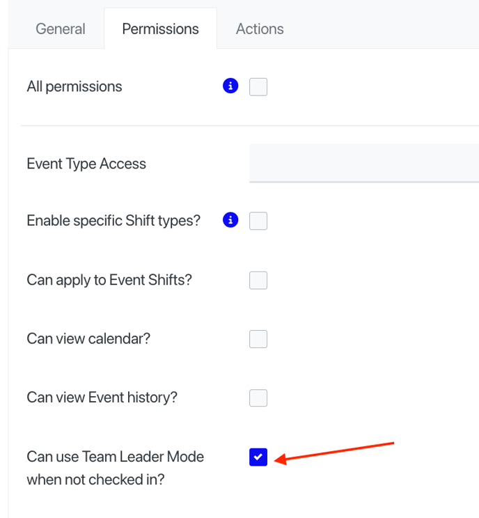Open the Event Type Access selection field
The height and width of the screenshot is (518, 479).
pos(364,163)
